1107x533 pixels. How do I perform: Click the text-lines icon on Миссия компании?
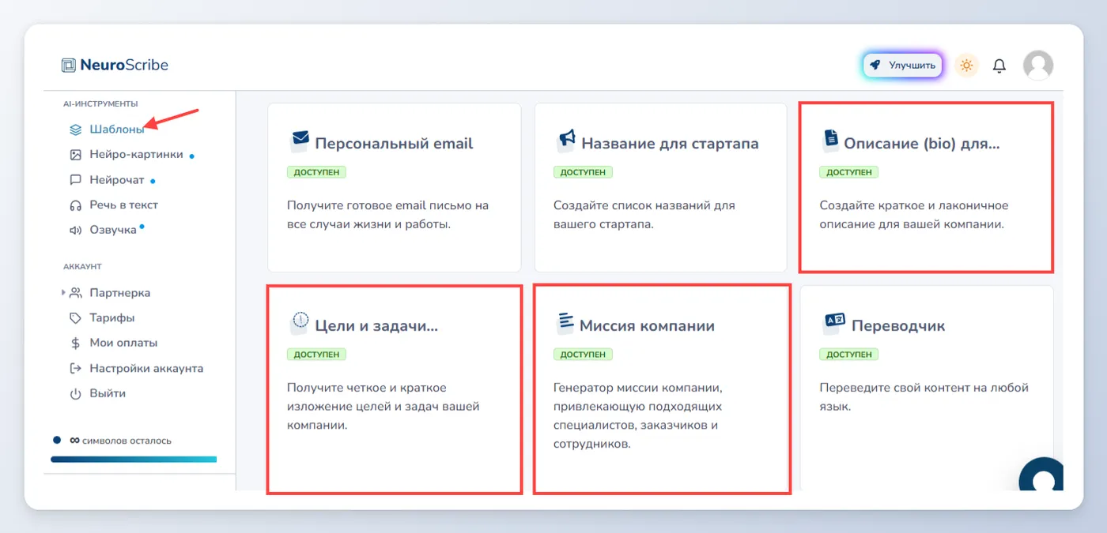point(565,322)
